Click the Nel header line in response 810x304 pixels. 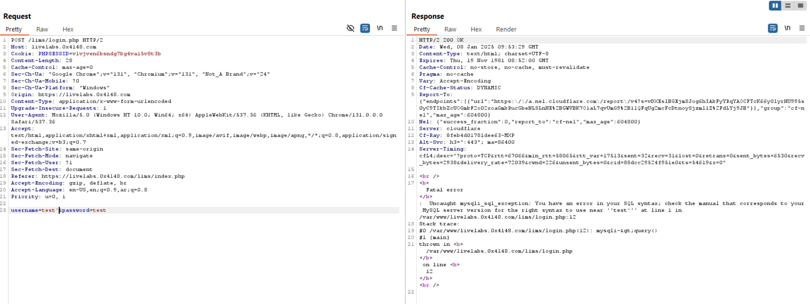click(530, 122)
